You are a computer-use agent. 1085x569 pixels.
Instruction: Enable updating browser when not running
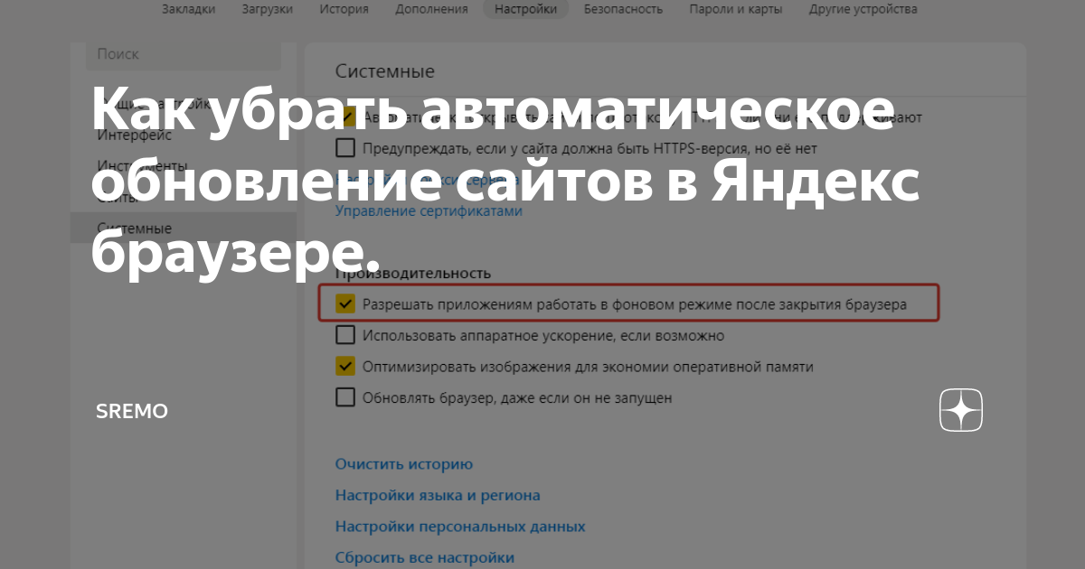[x=345, y=396]
